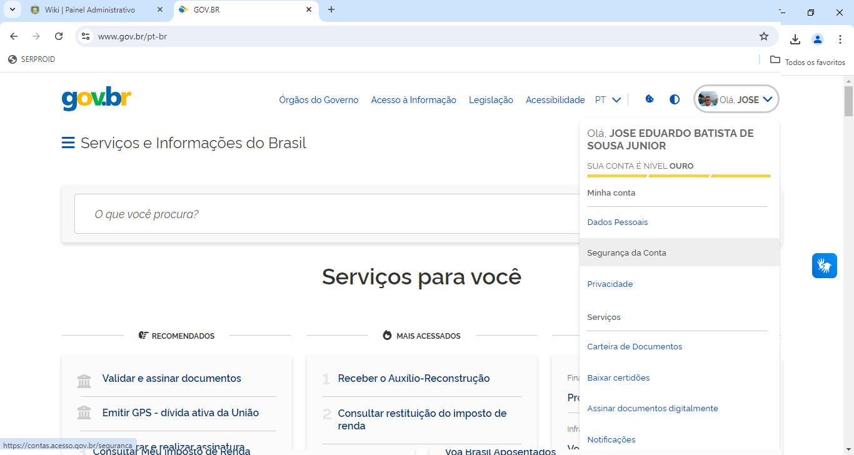Click the Chrome profile avatar icon

(818, 39)
